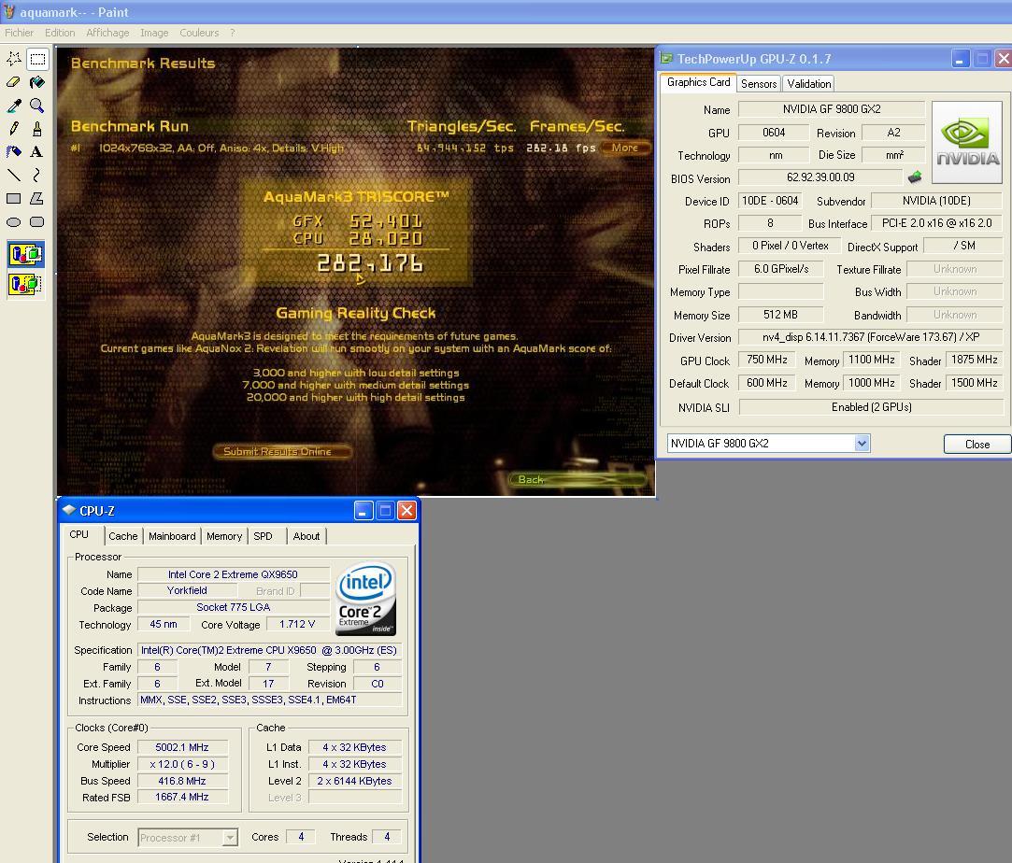Click the NVIDIA SLI Enabled (2 GPUs) field
This screenshot has height=863, width=1012.
coord(871,407)
